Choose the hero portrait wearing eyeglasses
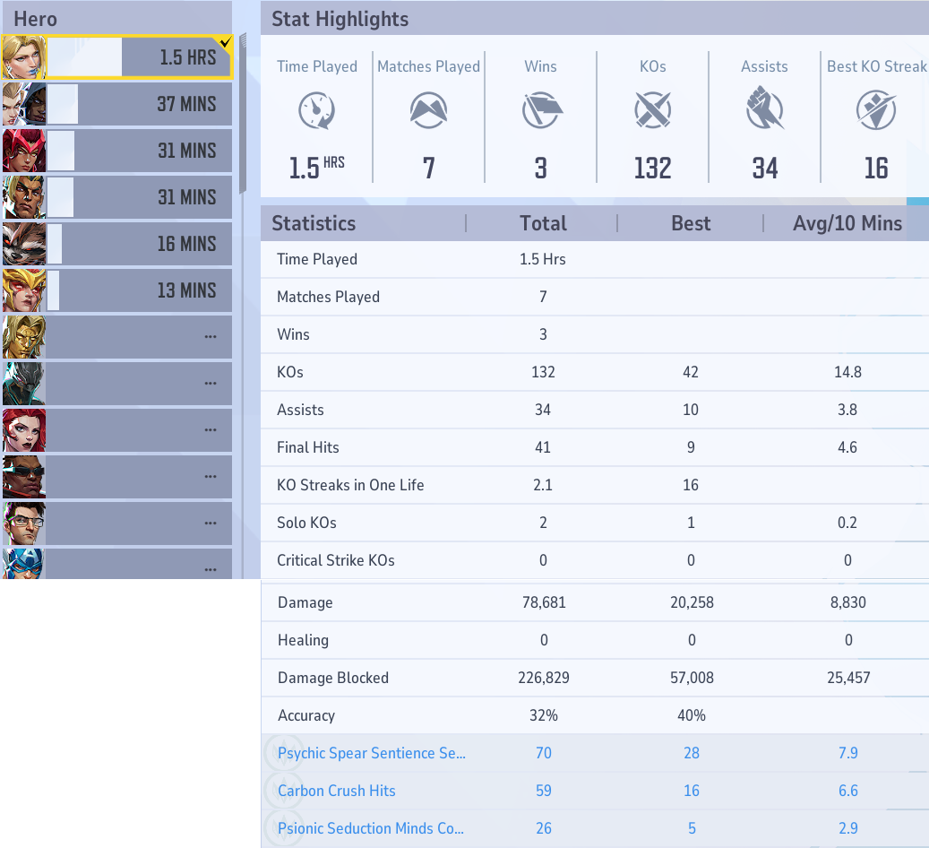This screenshot has width=929, height=848. tap(23, 524)
